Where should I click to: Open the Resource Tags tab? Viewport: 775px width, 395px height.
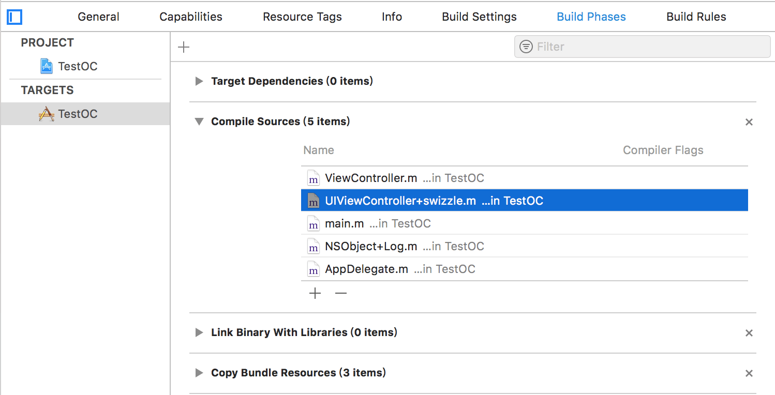[302, 17]
